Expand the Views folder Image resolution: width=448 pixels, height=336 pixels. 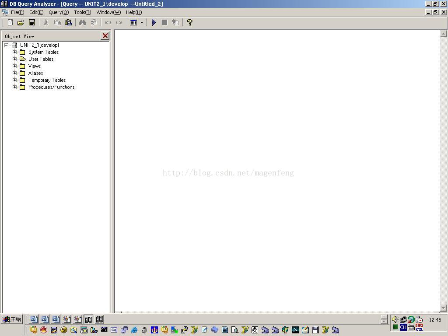click(14, 66)
